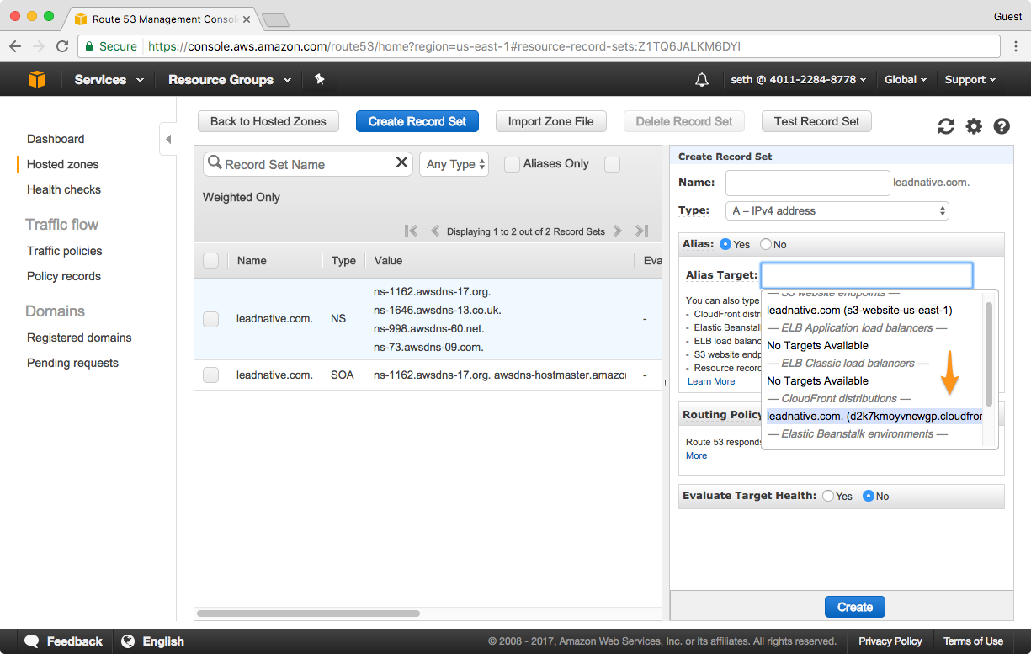The width and height of the screenshot is (1031, 654).
Task: Open the settings gear icon
Action: coord(974,126)
